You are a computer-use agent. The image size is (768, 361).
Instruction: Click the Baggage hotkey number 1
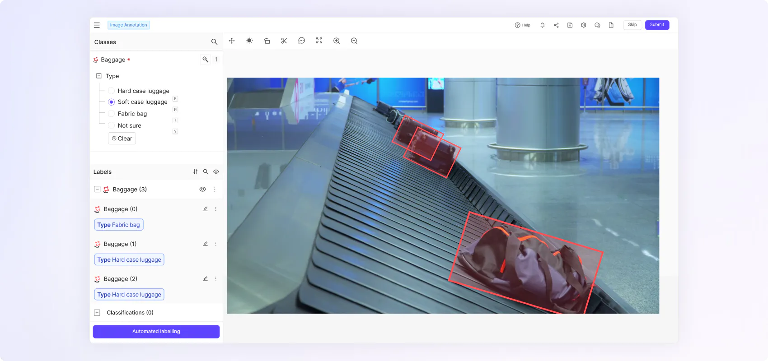point(216,60)
